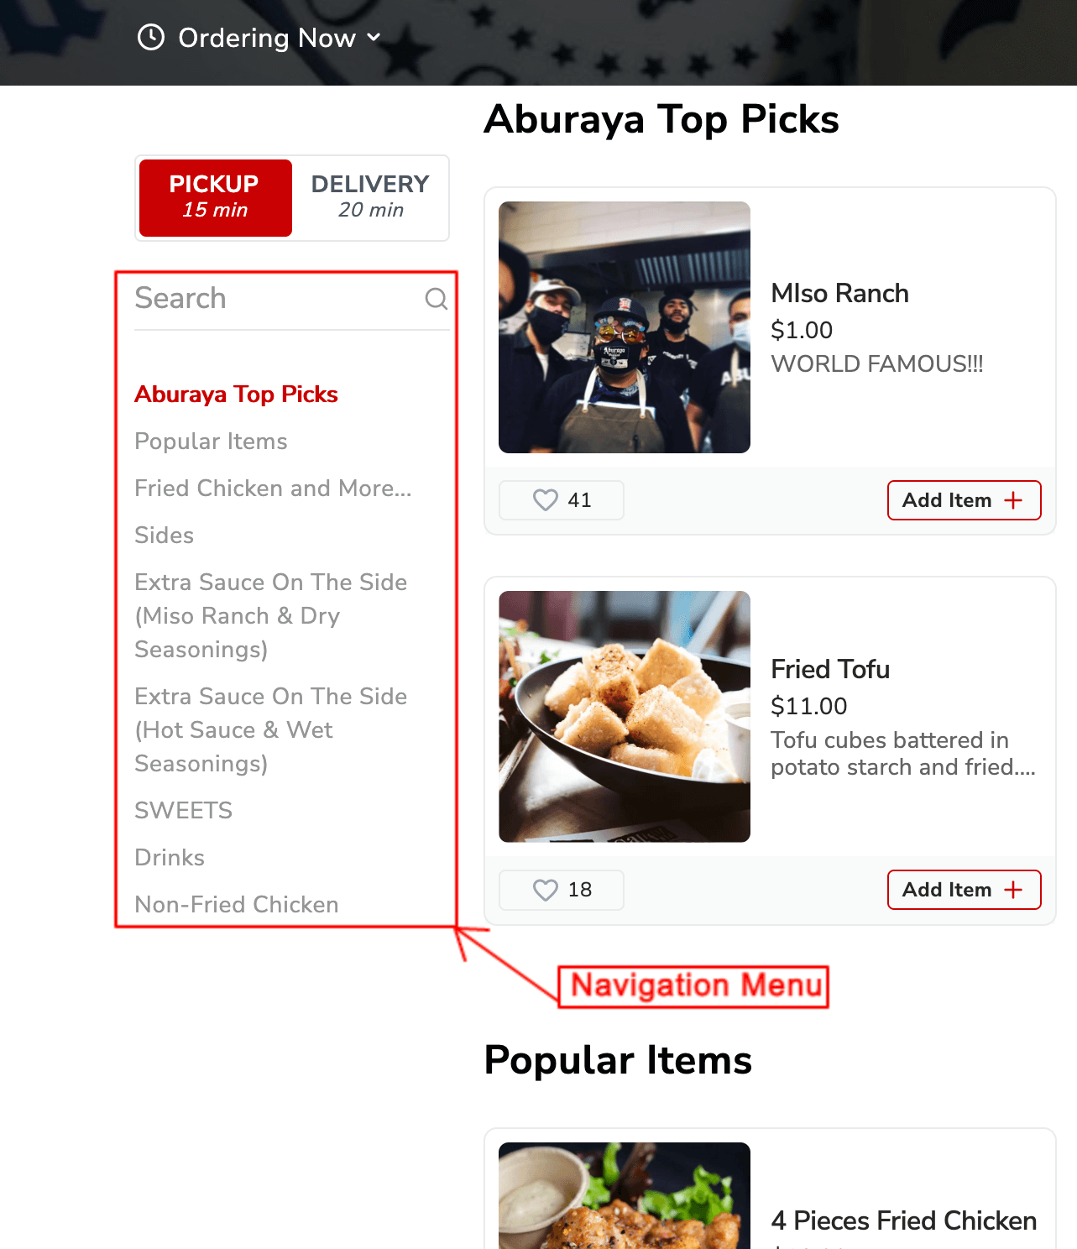
Task: Go to Non-Fried Chicken section
Action: click(237, 905)
